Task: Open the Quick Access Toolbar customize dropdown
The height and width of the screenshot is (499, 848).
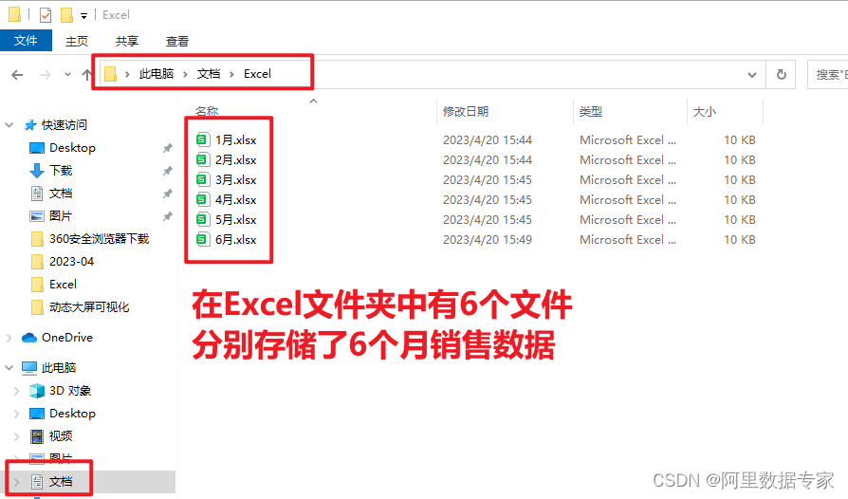Action: [x=83, y=16]
